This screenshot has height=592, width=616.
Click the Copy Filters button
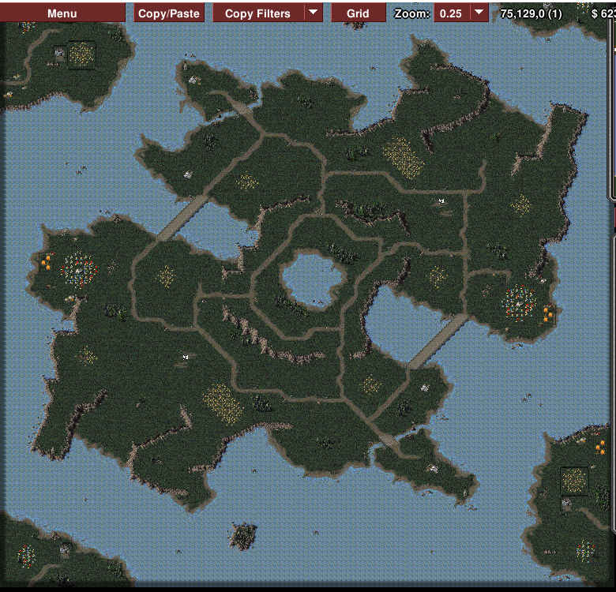[257, 13]
